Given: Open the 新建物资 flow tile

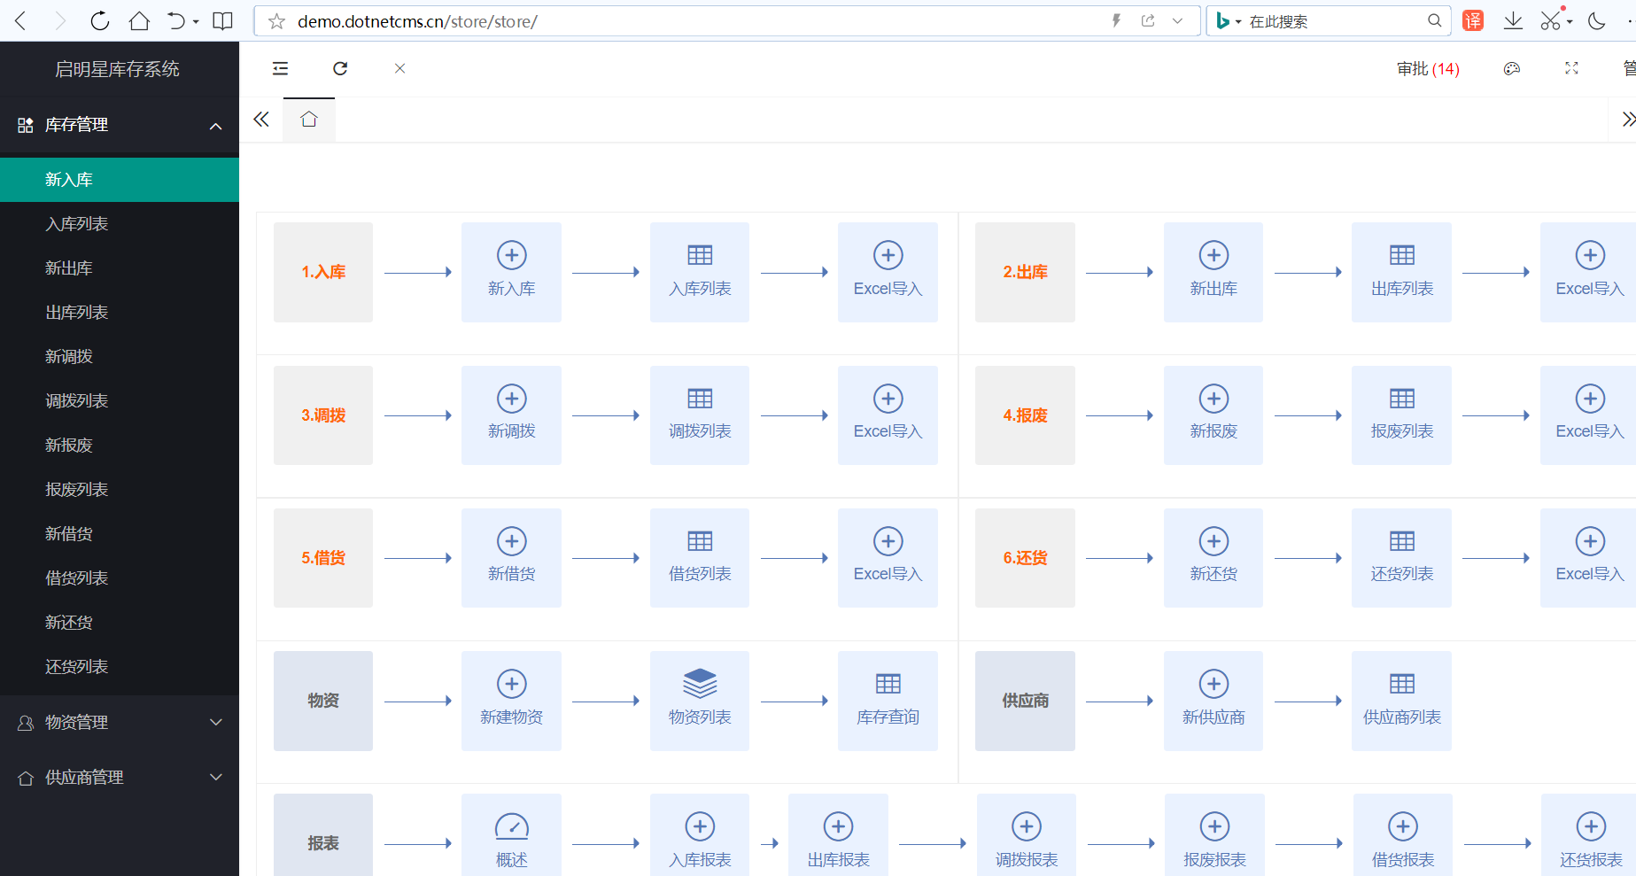Looking at the screenshot, I should coord(511,701).
